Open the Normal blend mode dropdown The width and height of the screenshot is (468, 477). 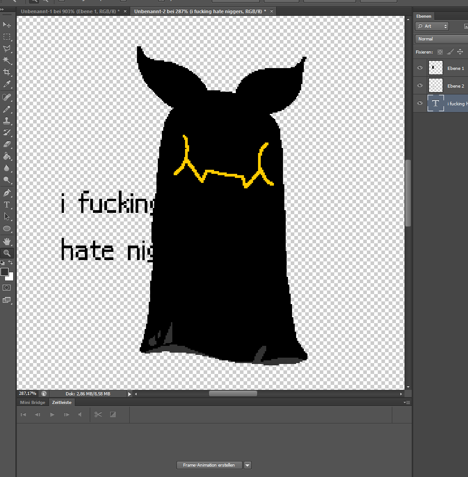point(442,39)
